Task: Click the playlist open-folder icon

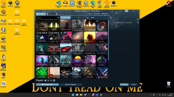Action: (45, 81)
